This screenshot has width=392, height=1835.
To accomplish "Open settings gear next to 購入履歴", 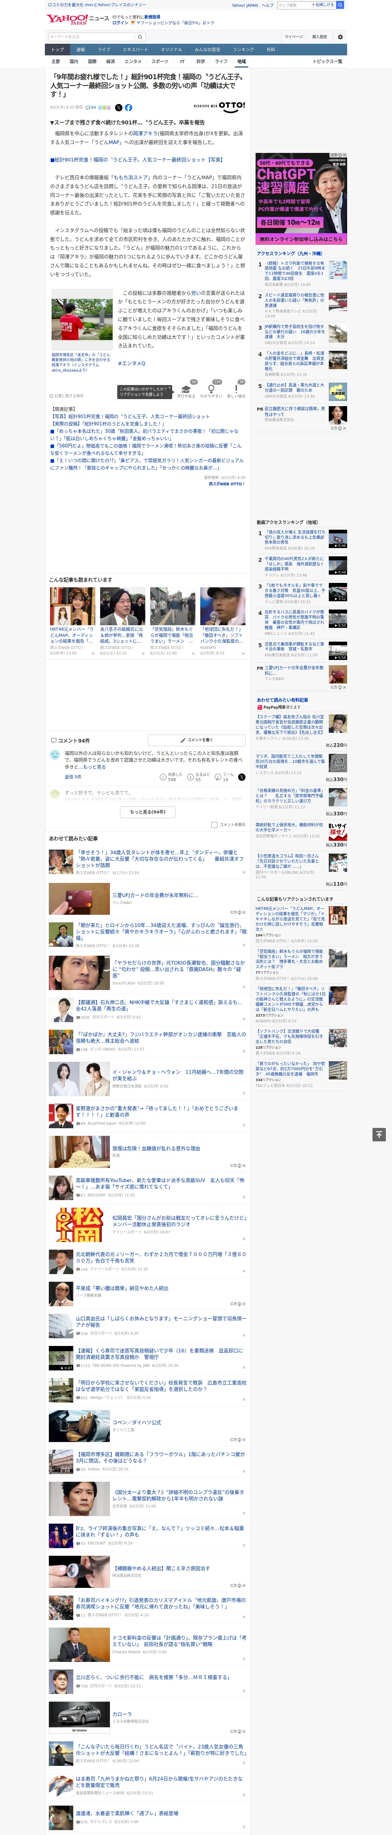I will coord(340,36).
